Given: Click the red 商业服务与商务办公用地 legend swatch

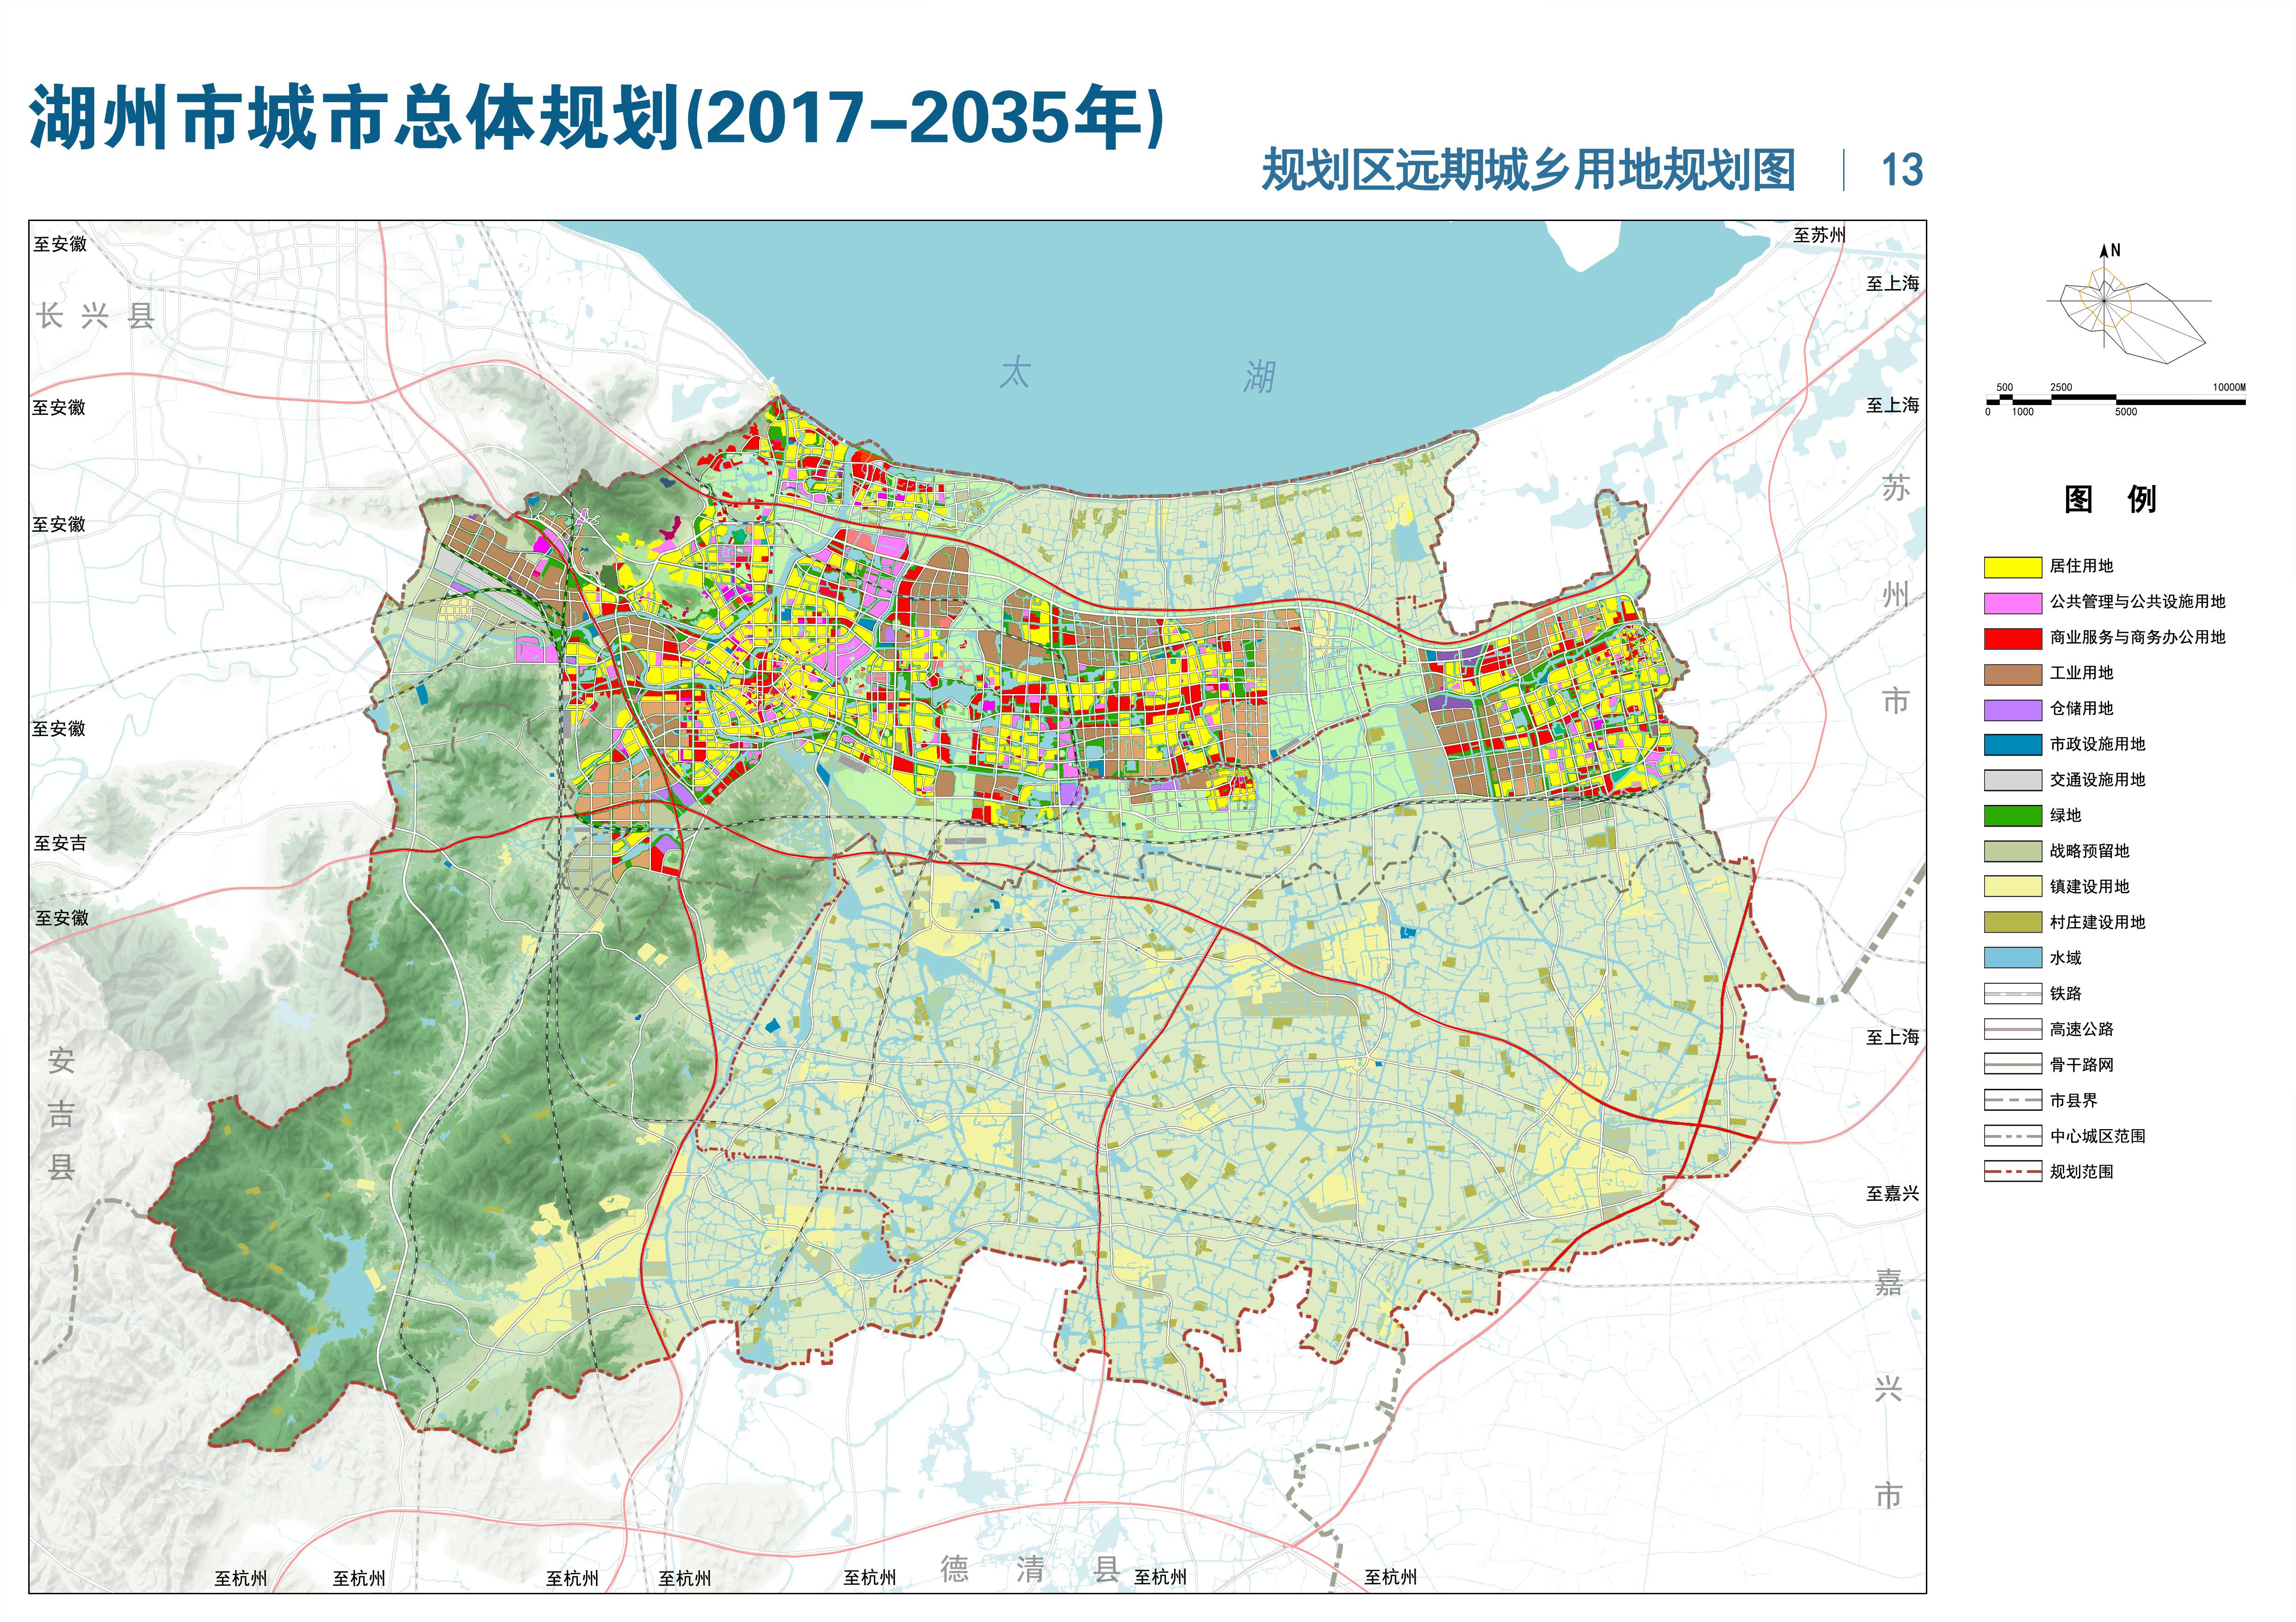Looking at the screenshot, I should [x=2012, y=639].
